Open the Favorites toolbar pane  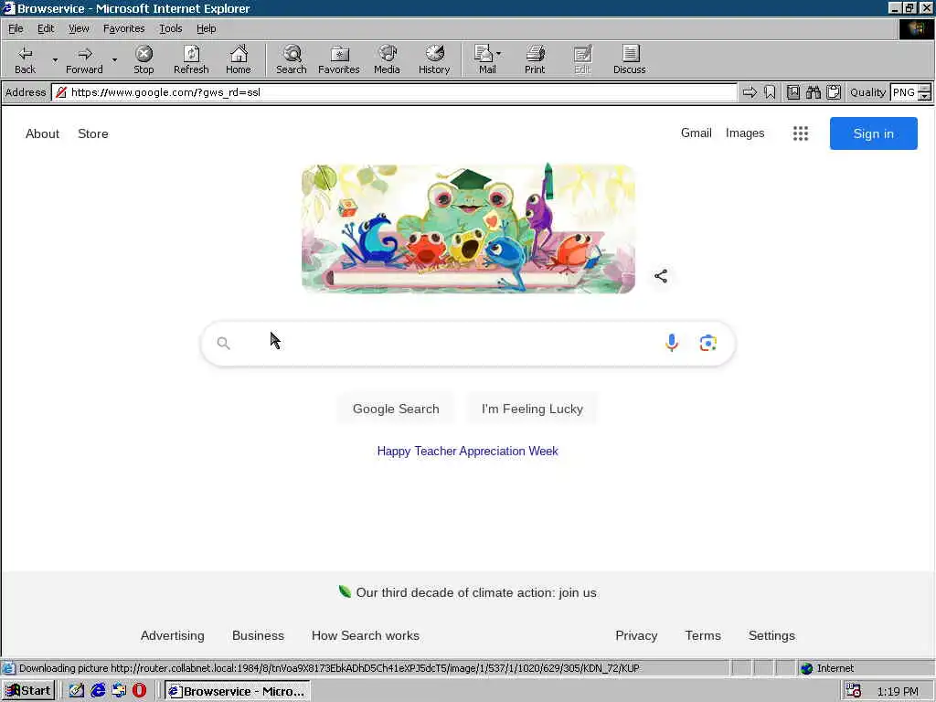tap(339, 59)
